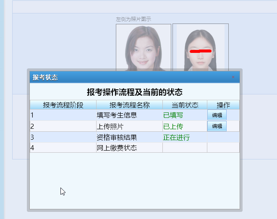Select the 填写考生信息 cell
The image size is (277, 219).
point(117,115)
